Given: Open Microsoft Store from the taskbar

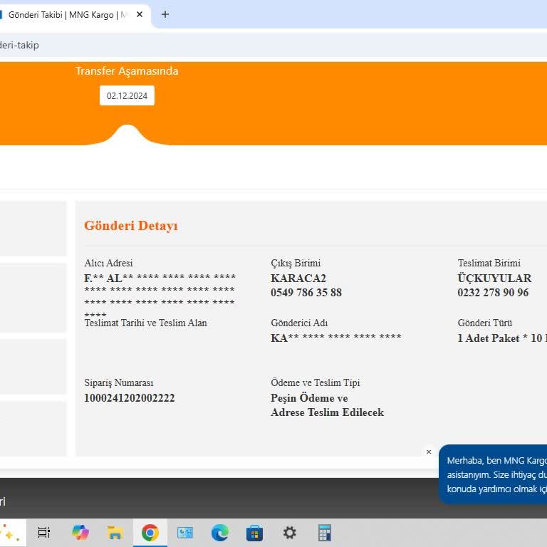Looking at the screenshot, I should point(255,533).
